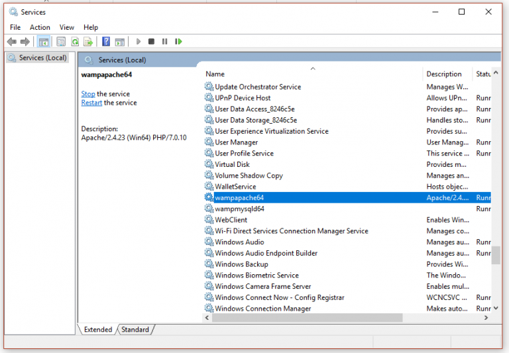Viewport: 509px width, 353px height.
Task: Open the Action menu
Action: 40,27
